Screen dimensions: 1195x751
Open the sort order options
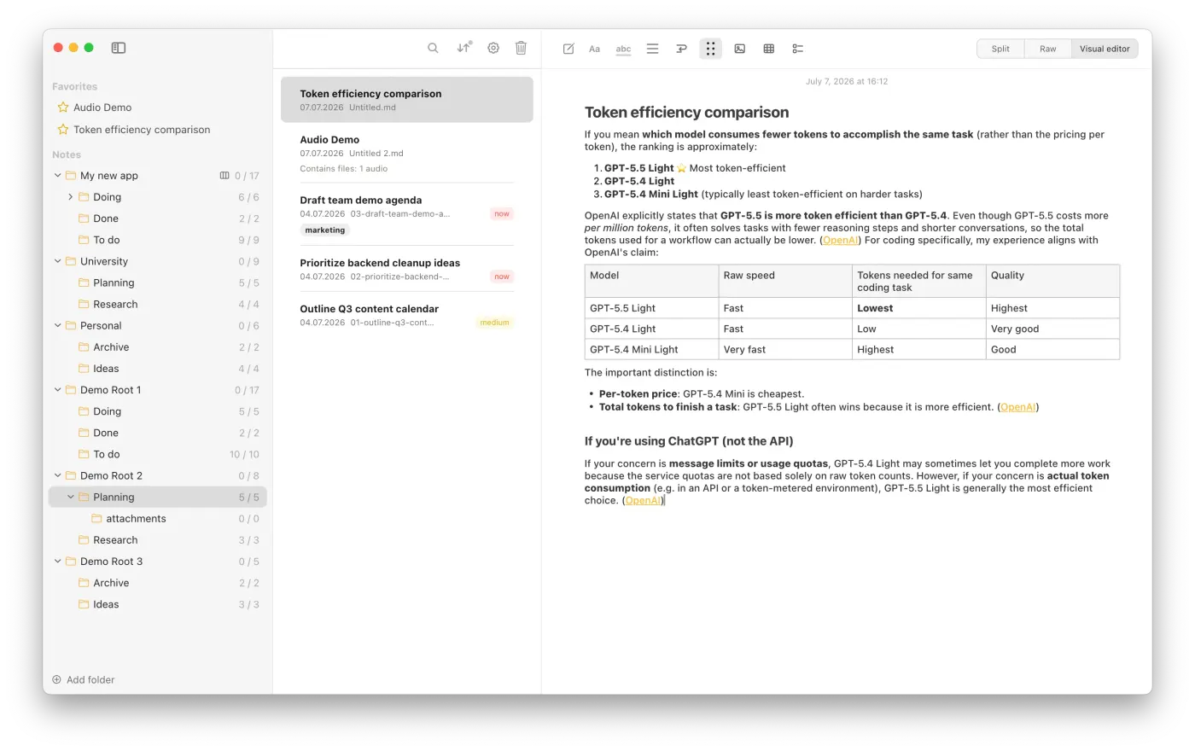click(463, 48)
